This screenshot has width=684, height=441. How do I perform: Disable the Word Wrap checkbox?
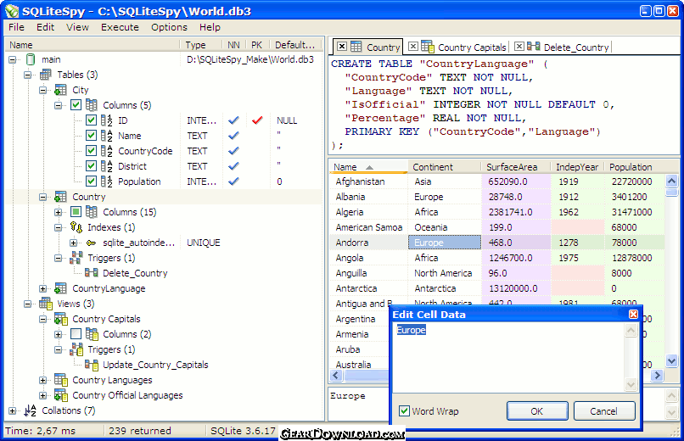[x=405, y=411]
